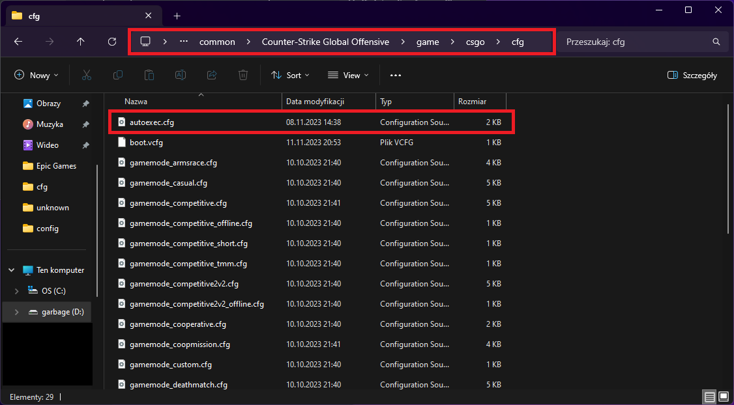Copy the selected item via toolbar icon

tap(118, 75)
